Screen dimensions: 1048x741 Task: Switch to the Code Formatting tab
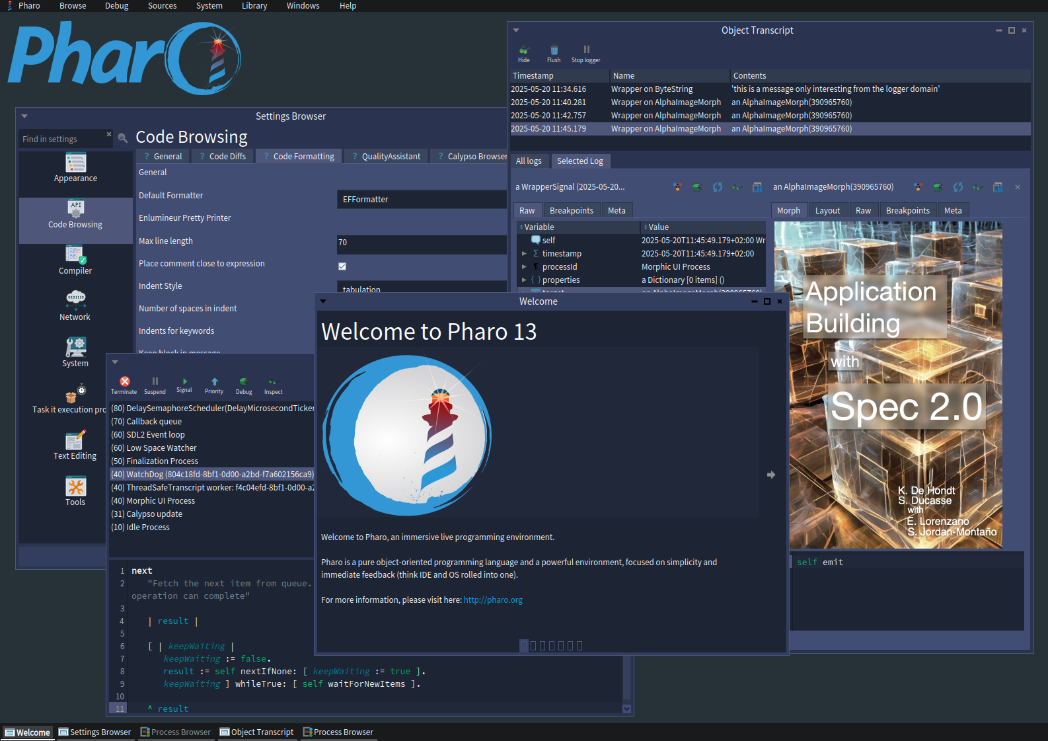click(x=303, y=157)
